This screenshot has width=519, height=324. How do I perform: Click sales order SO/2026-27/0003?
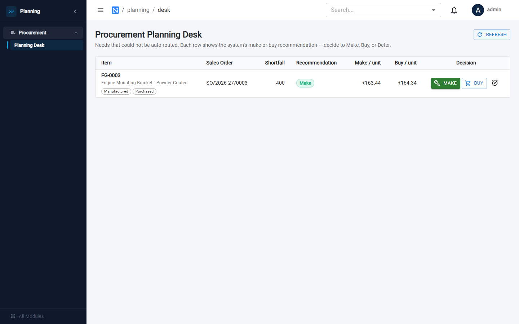(227, 83)
